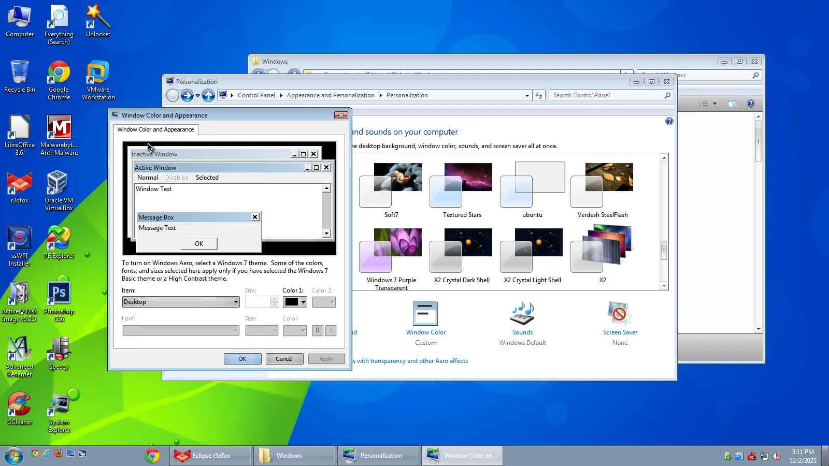Click the Back arrow in Personalization window
The height and width of the screenshot is (466, 829).
click(173, 95)
